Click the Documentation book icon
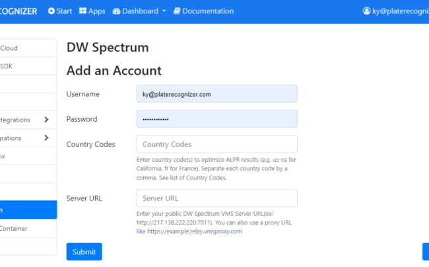 tap(177, 11)
